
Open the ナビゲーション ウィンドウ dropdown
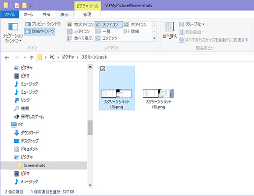coord(13,33)
